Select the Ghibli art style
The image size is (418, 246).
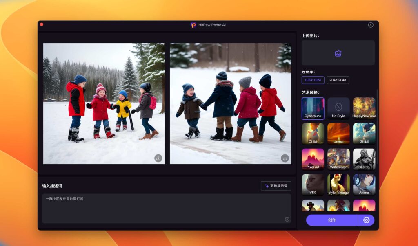[364, 134]
